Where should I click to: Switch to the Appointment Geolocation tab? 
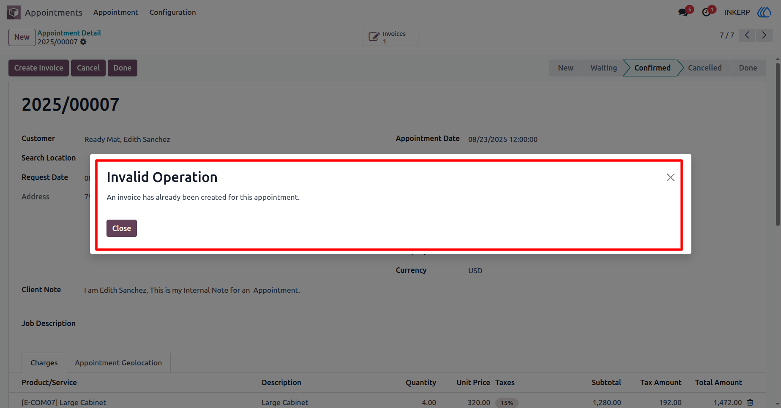click(118, 363)
